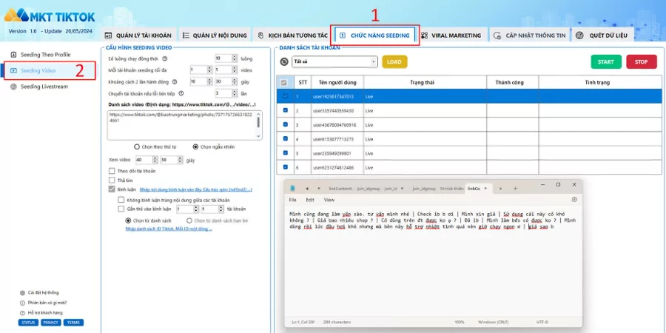Select Chọn từ danh sách bạn bè radio
This screenshot has width=666, height=333.
click(x=189, y=221)
